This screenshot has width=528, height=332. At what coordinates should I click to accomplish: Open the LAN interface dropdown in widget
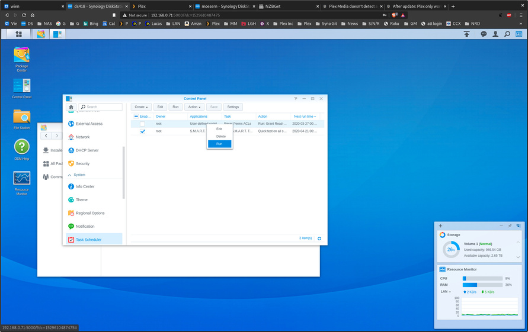click(446, 292)
